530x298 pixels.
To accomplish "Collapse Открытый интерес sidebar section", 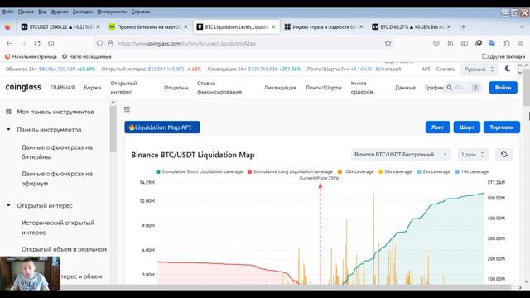I will click(8, 205).
